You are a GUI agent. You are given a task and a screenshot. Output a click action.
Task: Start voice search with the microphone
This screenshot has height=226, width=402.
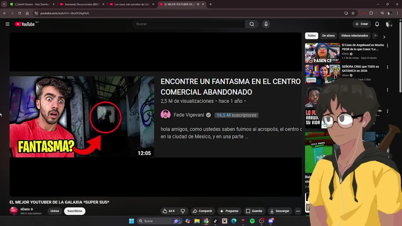point(266,24)
